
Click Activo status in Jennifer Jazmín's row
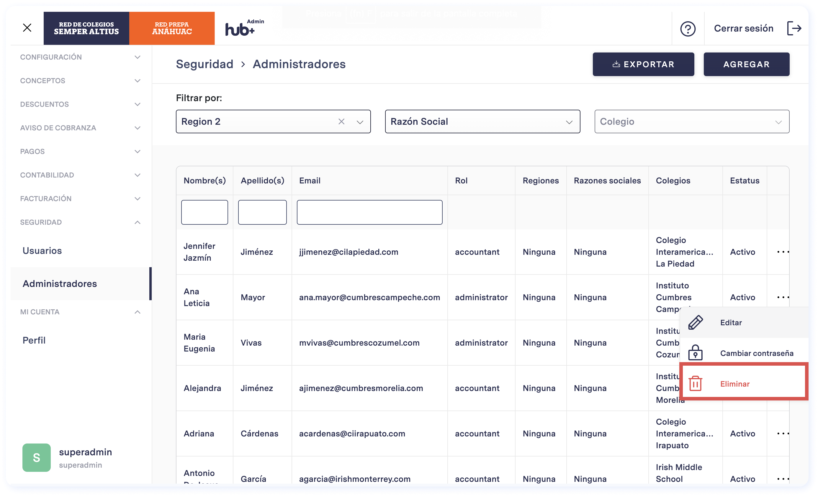[742, 252]
